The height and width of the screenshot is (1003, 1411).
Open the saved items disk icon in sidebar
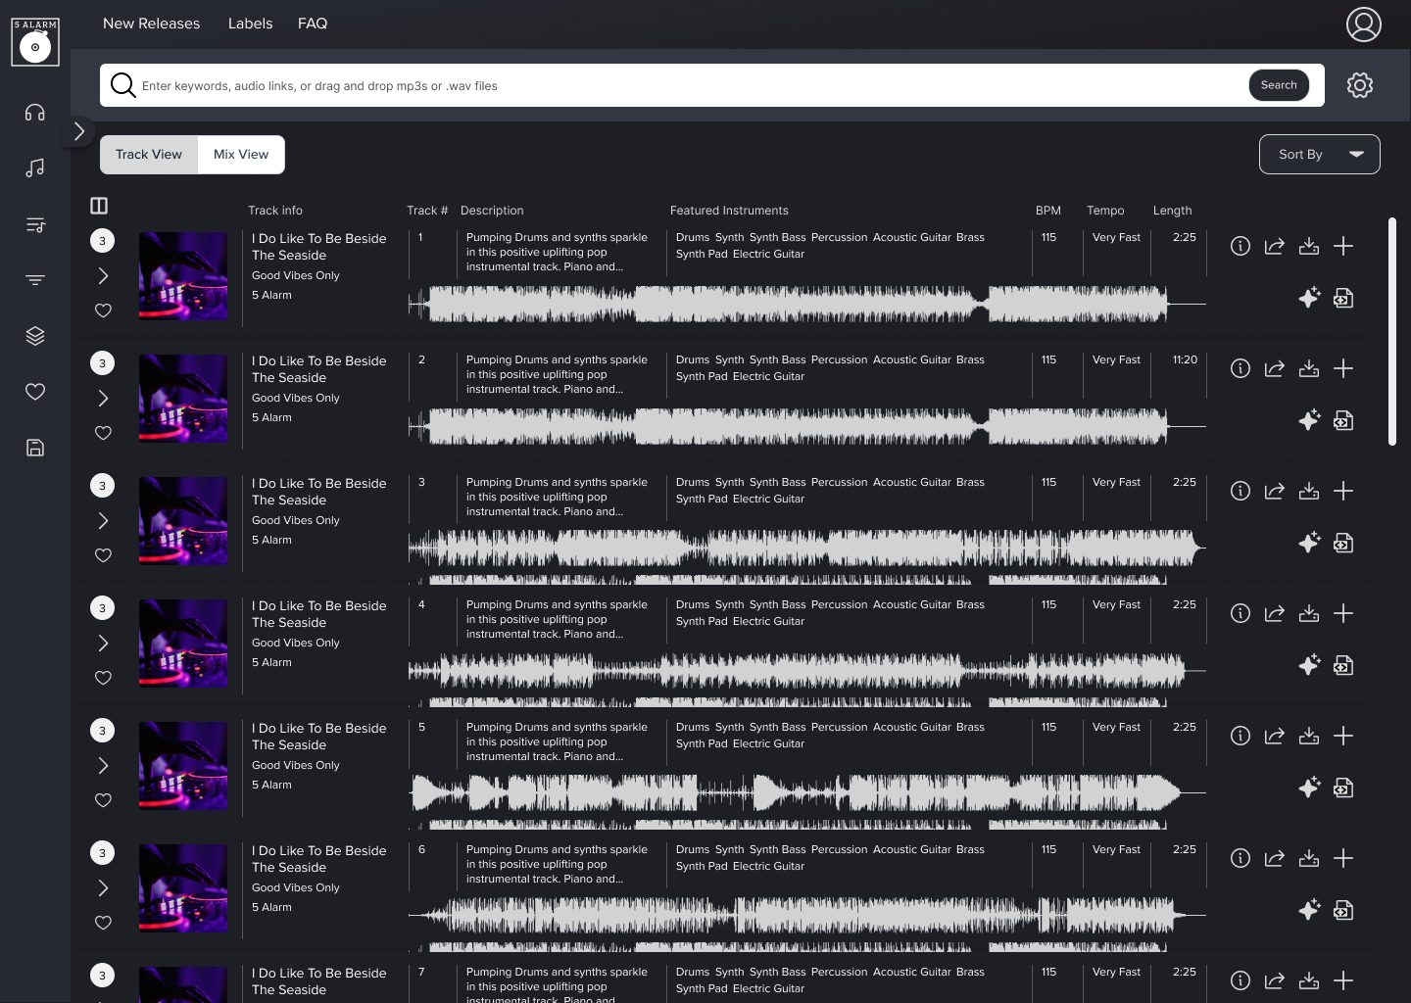35,448
